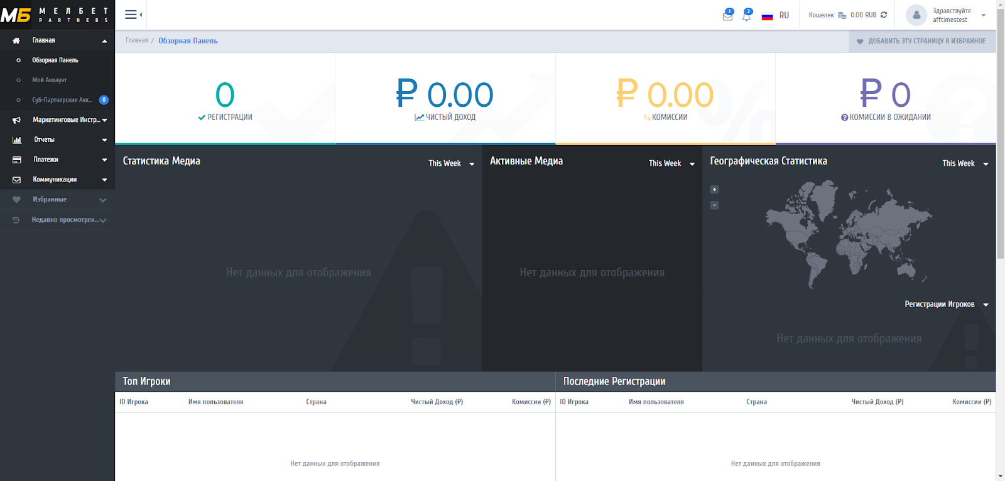Expand the Отчеты submenu arrow

click(104, 140)
